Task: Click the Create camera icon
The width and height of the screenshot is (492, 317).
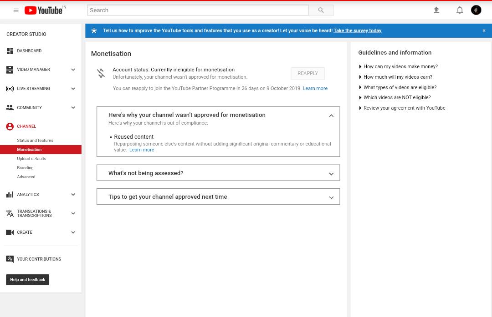Action: (10, 232)
